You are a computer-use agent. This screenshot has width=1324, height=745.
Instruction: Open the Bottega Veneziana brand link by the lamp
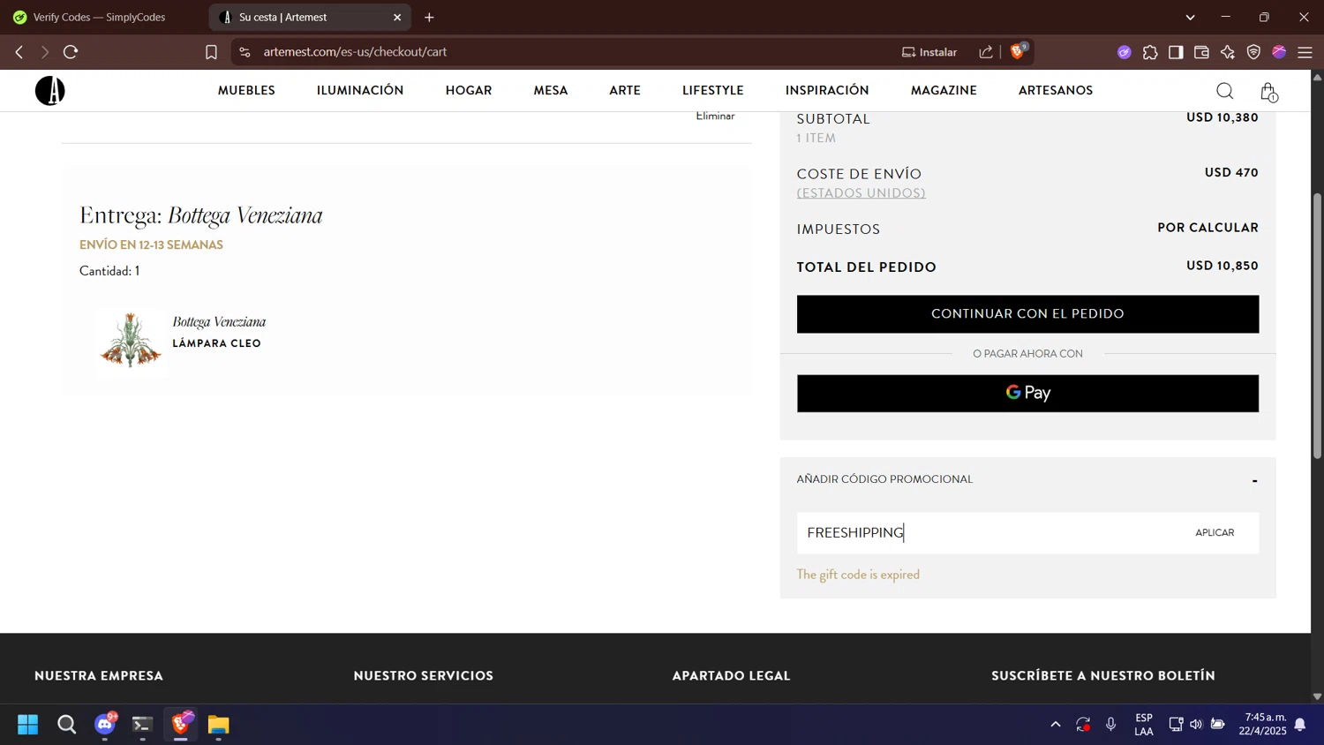pyautogui.click(x=219, y=322)
